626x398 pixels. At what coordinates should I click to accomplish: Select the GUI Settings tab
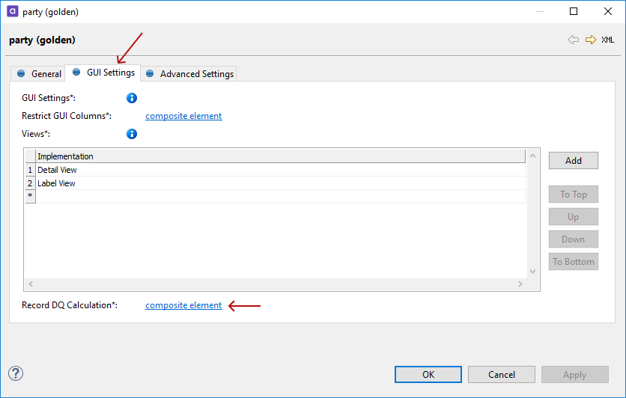point(103,73)
